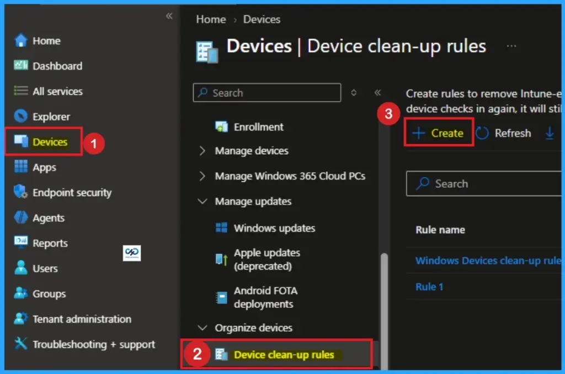Select Enrollment in the devices menu
This screenshot has width=565, height=374.
pyautogui.click(x=258, y=127)
